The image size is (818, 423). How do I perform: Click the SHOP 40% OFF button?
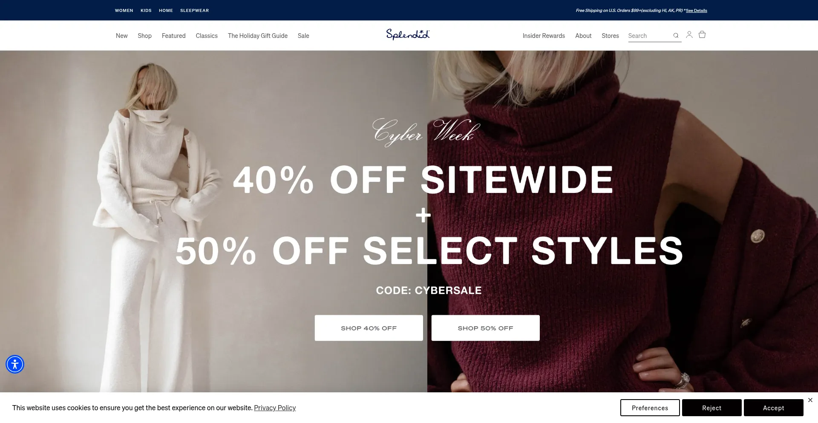point(369,328)
